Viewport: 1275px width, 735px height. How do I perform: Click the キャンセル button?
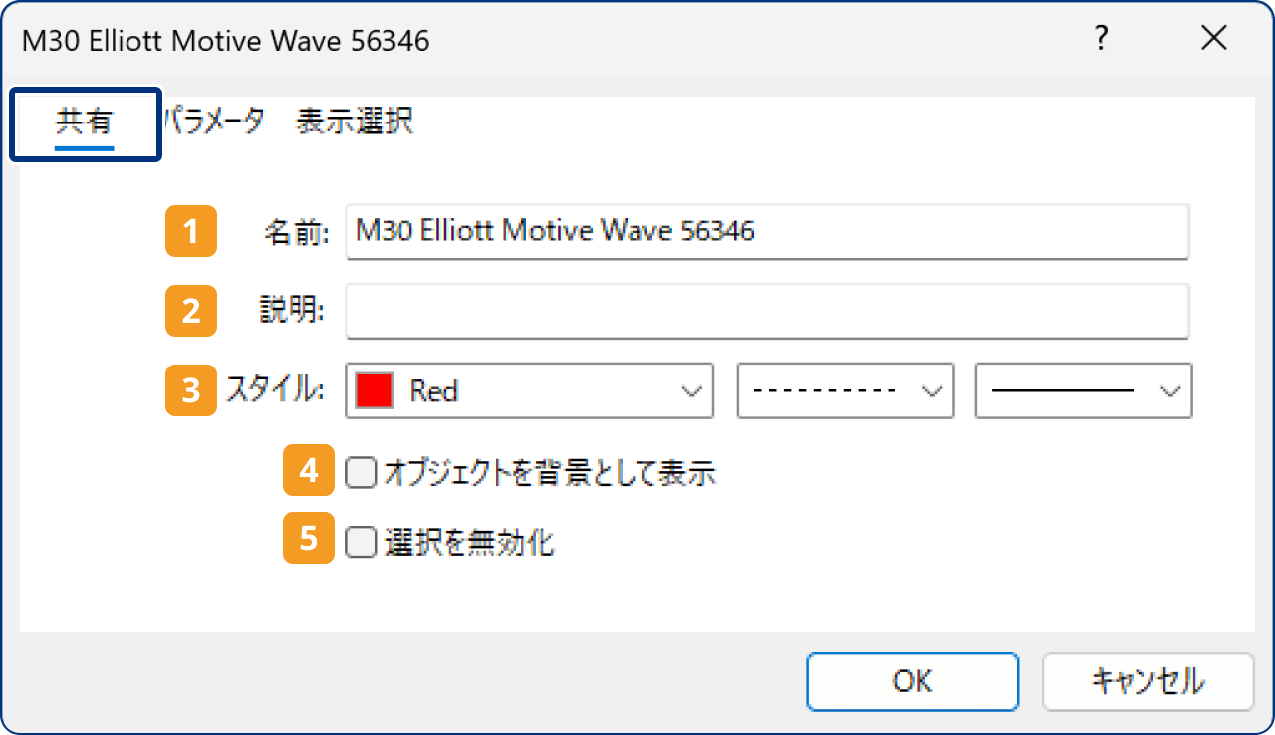[1147, 681]
